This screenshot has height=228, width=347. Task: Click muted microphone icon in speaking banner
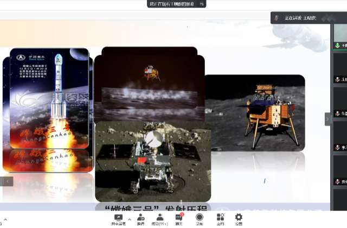pos(277,18)
